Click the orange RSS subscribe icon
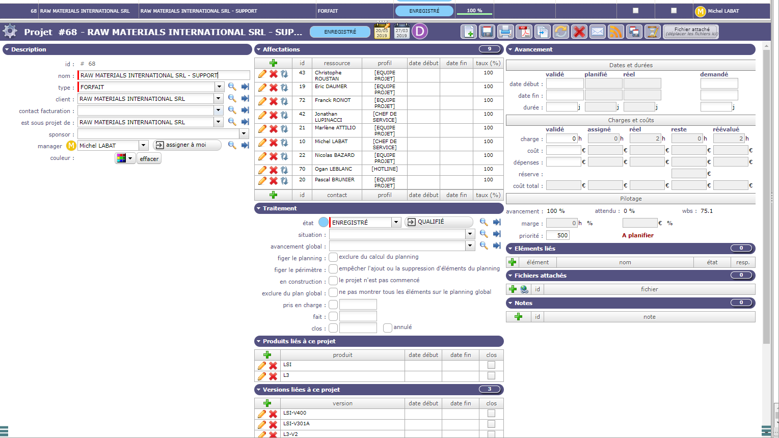 click(616, 32)
